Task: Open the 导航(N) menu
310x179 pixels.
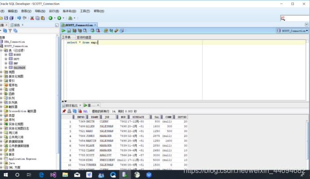Action: pos(40,11)
